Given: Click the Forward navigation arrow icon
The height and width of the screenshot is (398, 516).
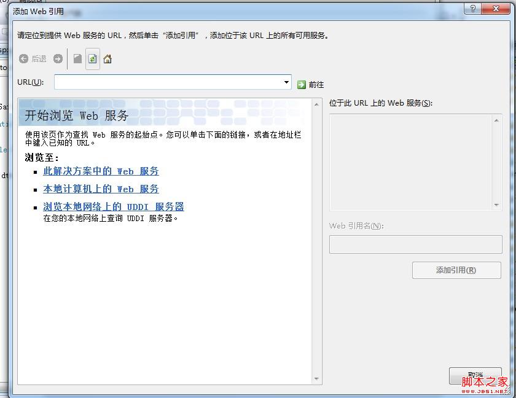Looking at the screenshot, I should click(x=58, y=59).
